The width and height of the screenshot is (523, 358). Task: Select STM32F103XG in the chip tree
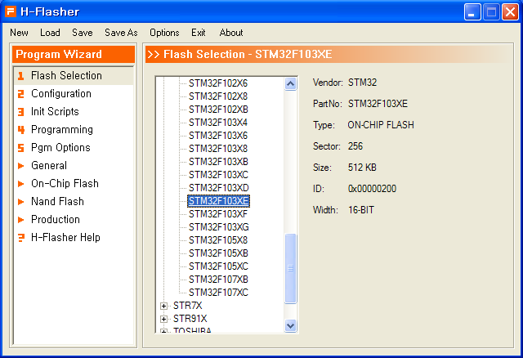click(x=219, y=227)
